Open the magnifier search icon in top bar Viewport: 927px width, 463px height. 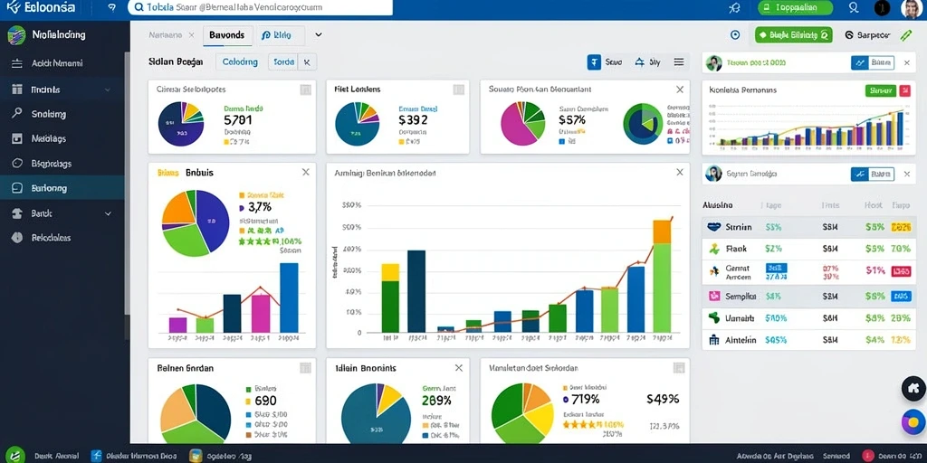pos(854,7)
